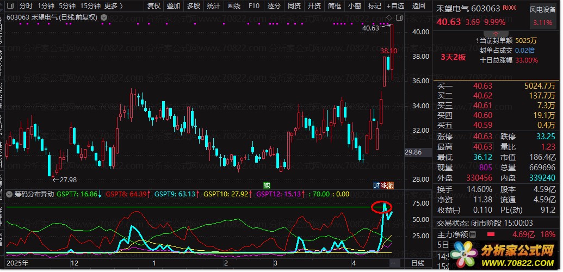Click the diamond icon above price axis
The height and width of the screenshot is (272, 563).
tap(389, 17)
